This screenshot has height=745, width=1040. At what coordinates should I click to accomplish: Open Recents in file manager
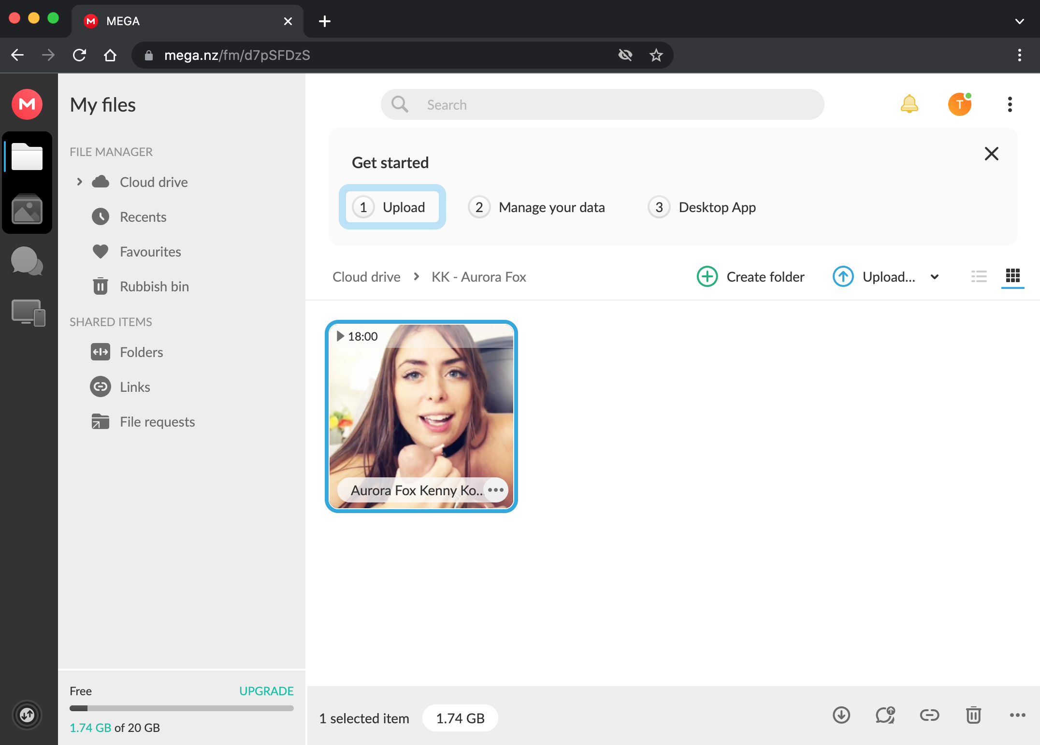143,217
